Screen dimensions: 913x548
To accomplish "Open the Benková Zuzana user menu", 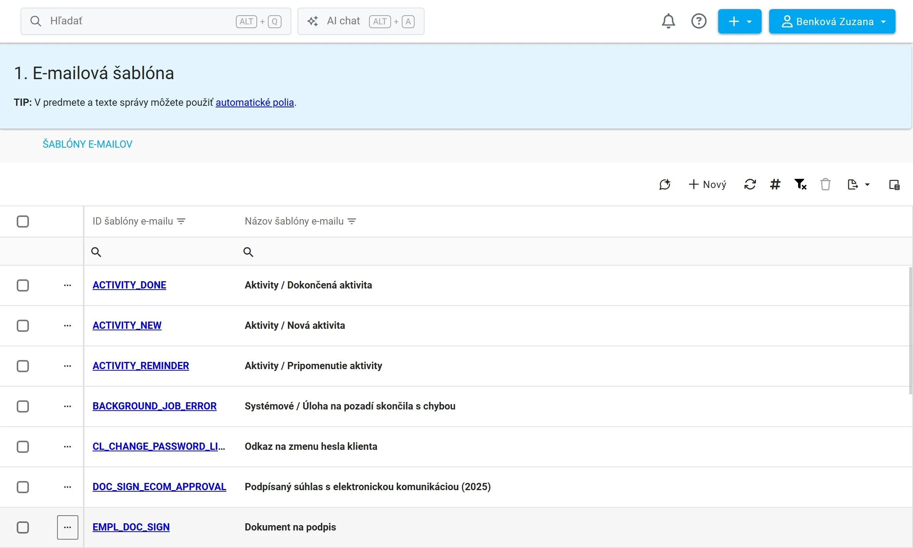I will coord(832,21).
